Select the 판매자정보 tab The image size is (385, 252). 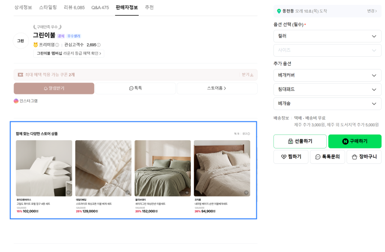coord(127,7)
